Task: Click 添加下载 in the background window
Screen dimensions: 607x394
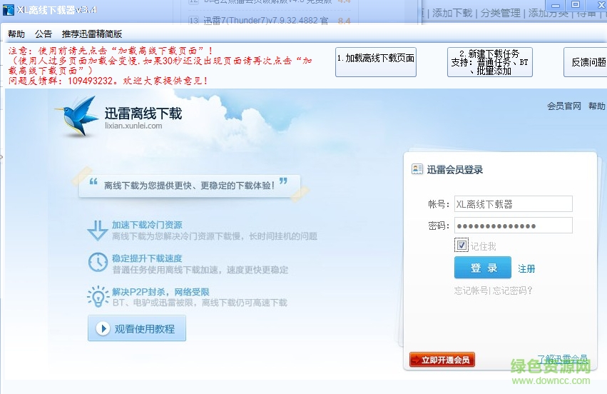Action: tap(452, 13)
